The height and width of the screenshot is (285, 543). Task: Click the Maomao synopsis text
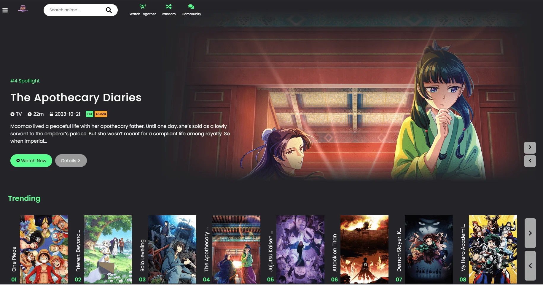(120, 133)
